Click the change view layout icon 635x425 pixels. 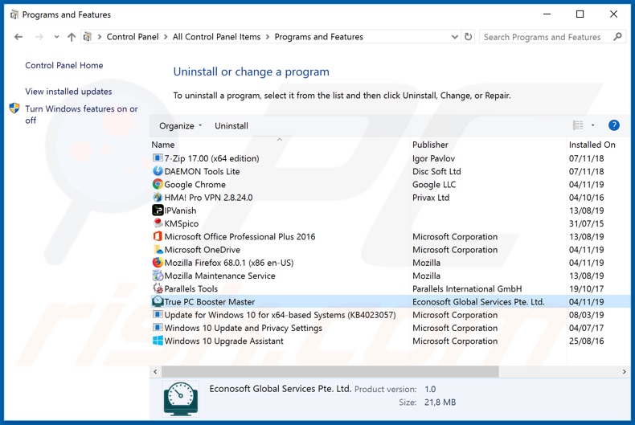(578, 125)
